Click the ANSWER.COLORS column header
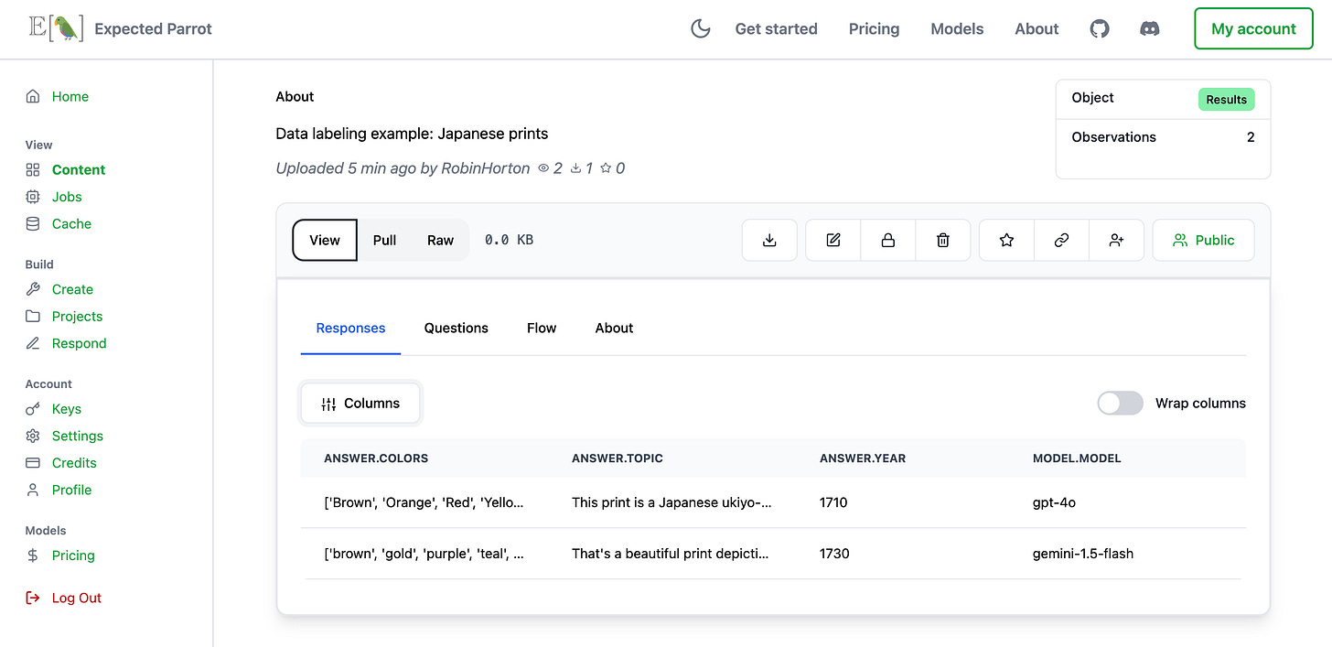Screen dimensions: 1332x647 376,458
